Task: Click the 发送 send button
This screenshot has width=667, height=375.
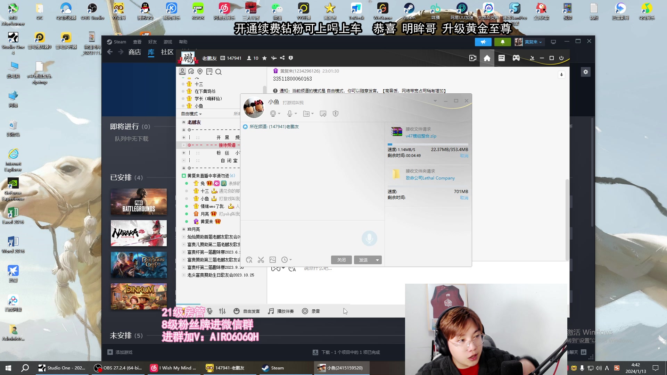Action: point(364,260)
